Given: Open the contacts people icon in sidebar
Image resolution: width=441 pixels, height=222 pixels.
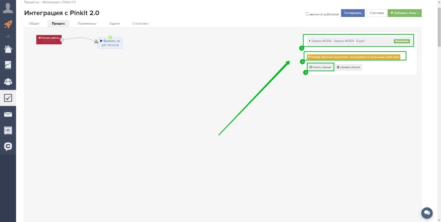Looking at the screenshot, I should [x=8, y=82].
